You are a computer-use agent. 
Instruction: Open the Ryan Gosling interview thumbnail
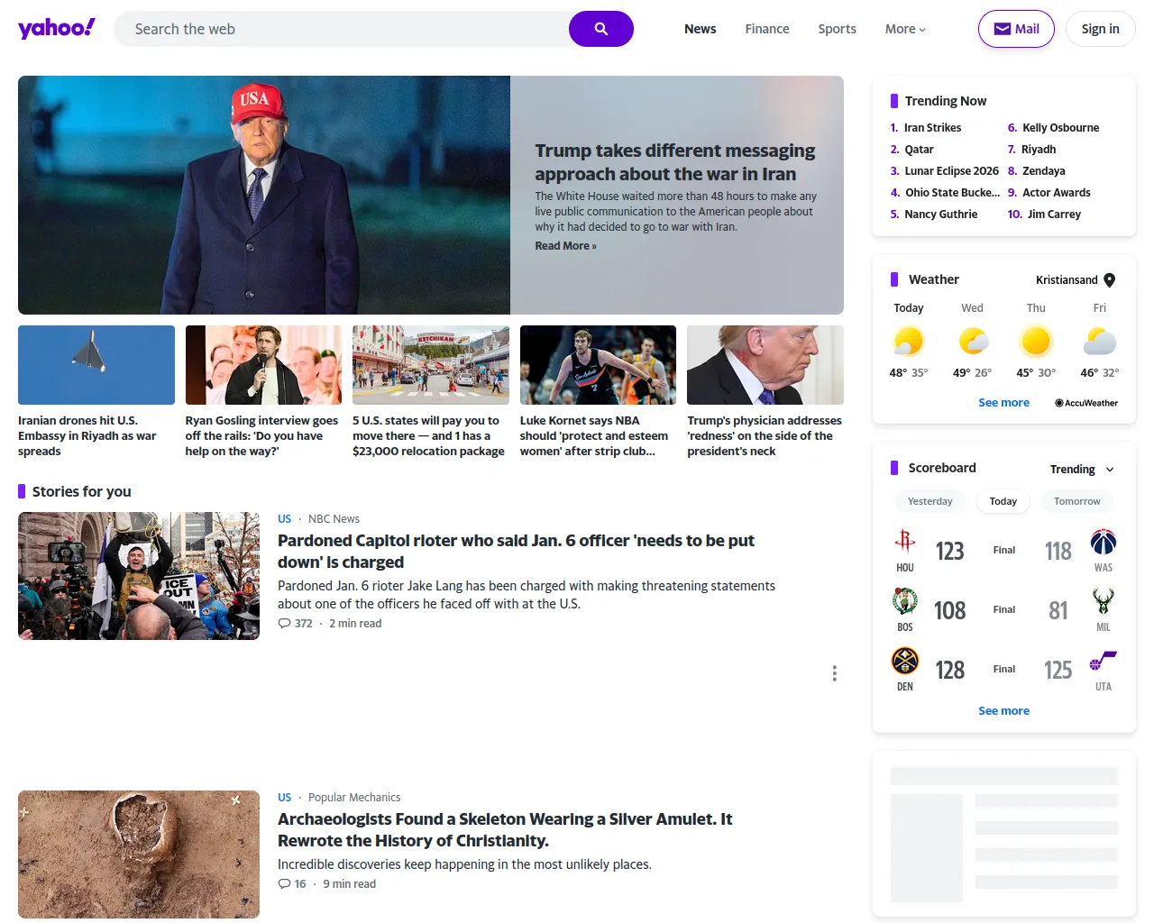click(263, 365)
